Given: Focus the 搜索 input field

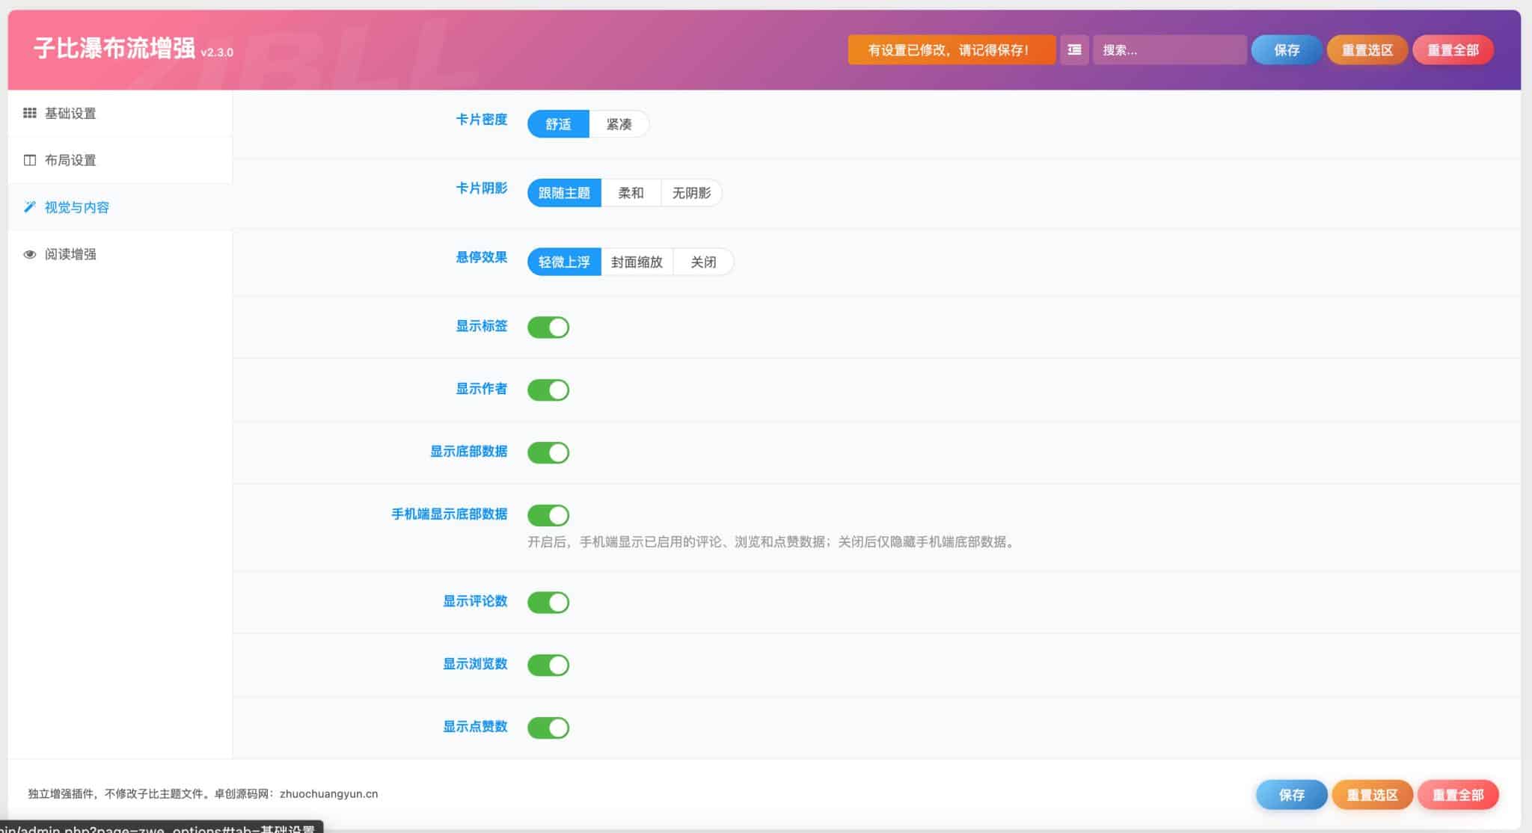Looking at the screenshot, I should pyautogui.click(x=1170, y=50).
